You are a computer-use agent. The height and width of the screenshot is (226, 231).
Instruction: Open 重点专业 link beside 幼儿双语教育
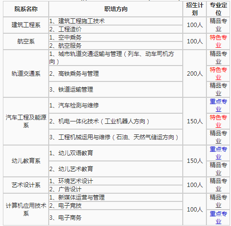pos(218,153)
